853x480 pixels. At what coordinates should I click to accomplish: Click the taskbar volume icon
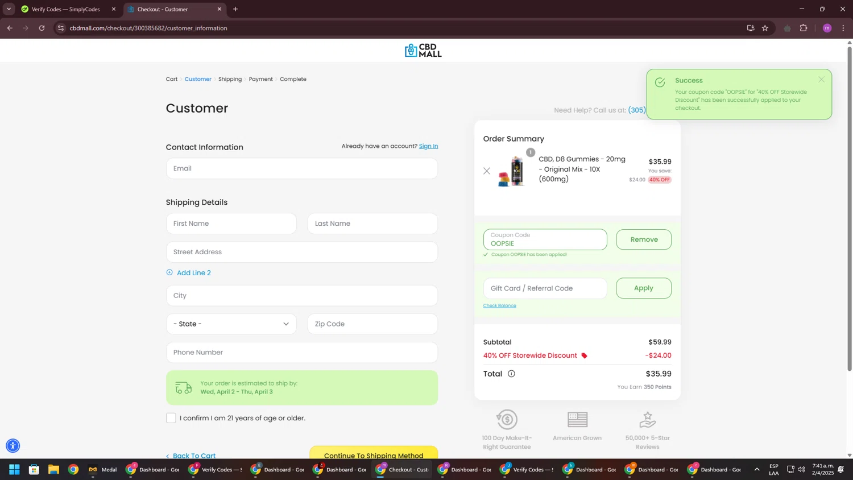[802, 470]
